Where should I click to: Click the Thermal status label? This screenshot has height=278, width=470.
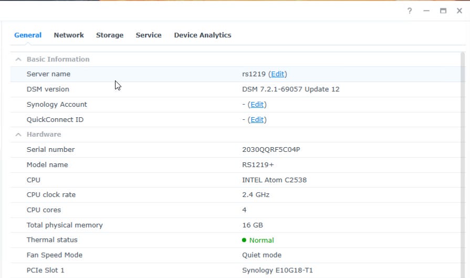point(52,240)
